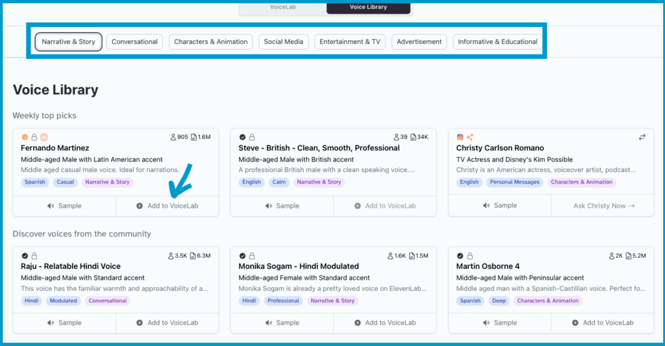The height and width of the screenshot is (346, 665).
Task: Add Fernando Martinez to VoiceLab
Action: click(167, 206)
